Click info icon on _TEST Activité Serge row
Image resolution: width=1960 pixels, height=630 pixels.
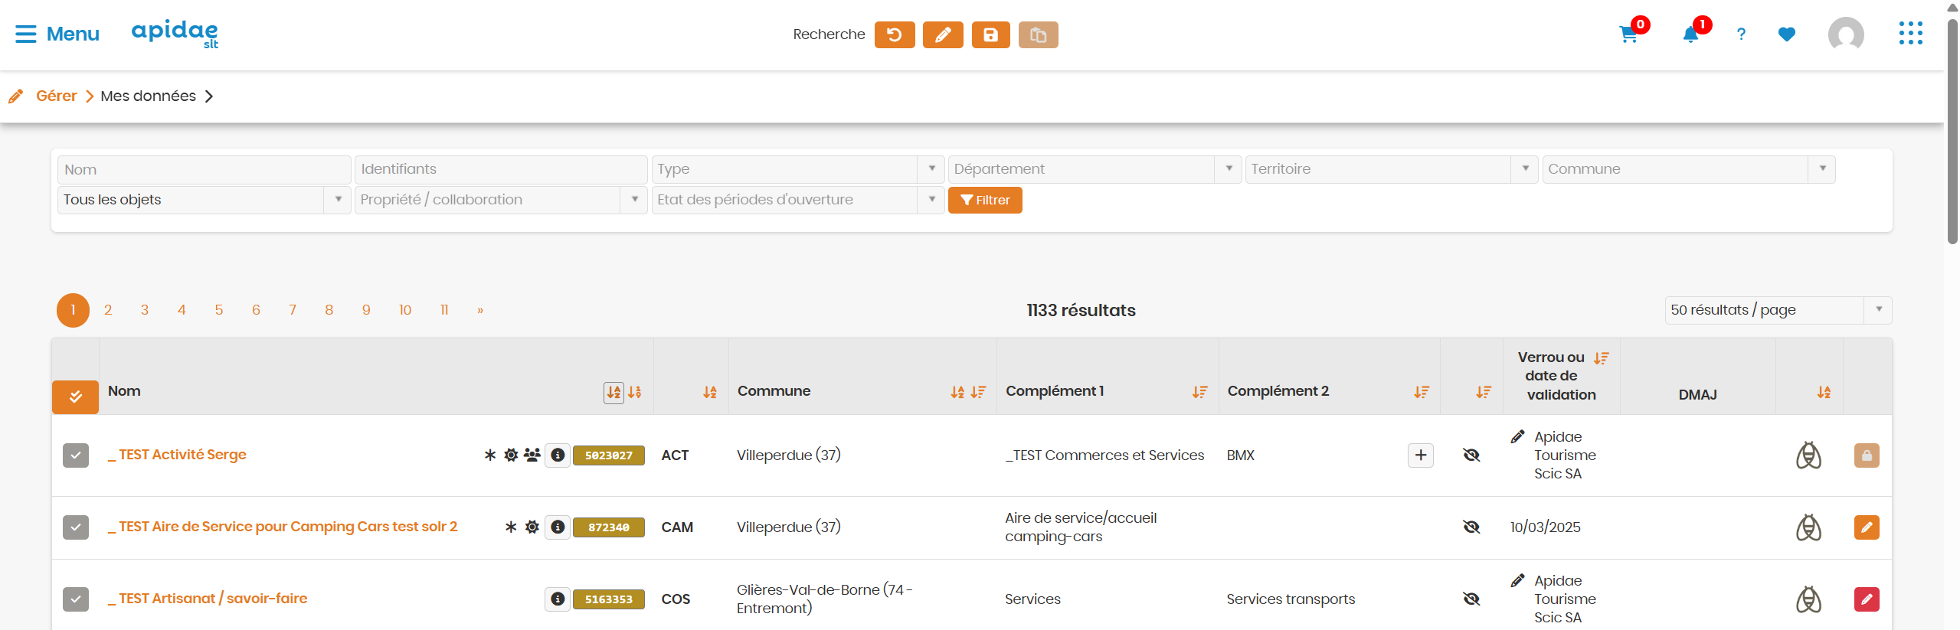tap(558, 455)
